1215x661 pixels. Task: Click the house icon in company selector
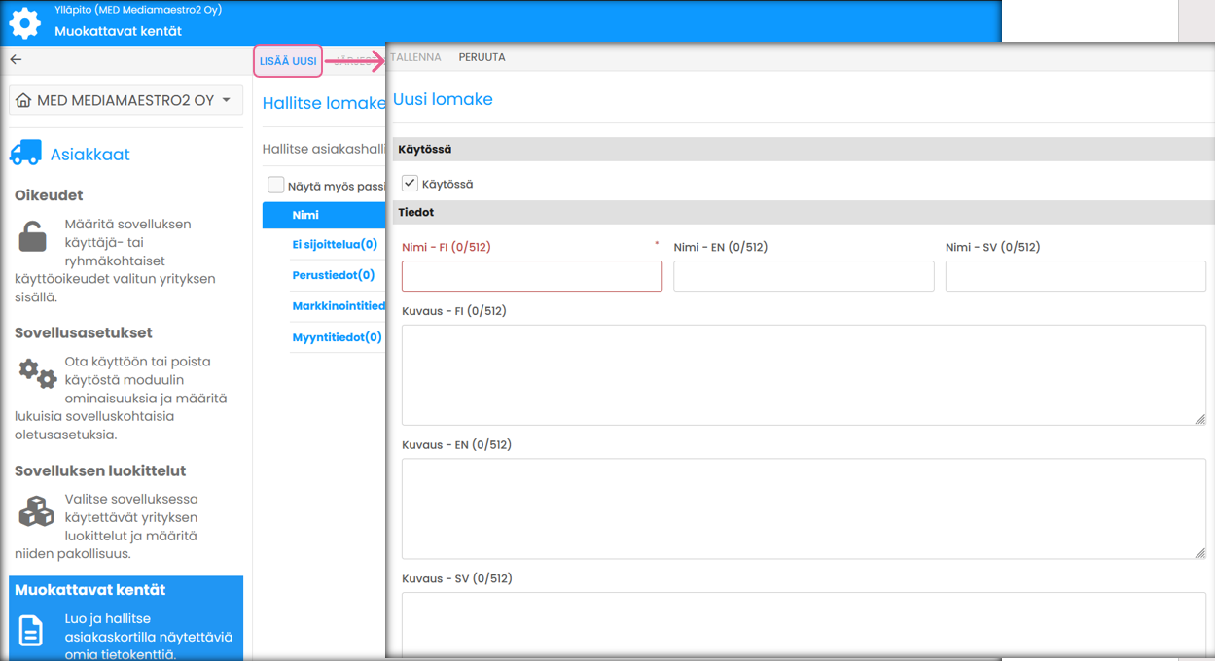coord(23,101)
